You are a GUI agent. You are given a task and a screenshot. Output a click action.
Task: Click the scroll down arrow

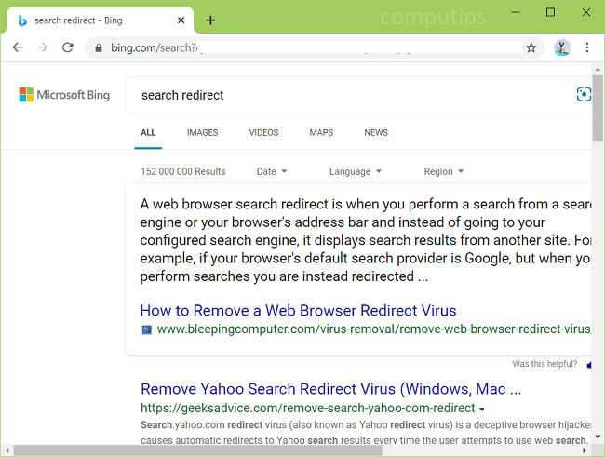point(598,437)
